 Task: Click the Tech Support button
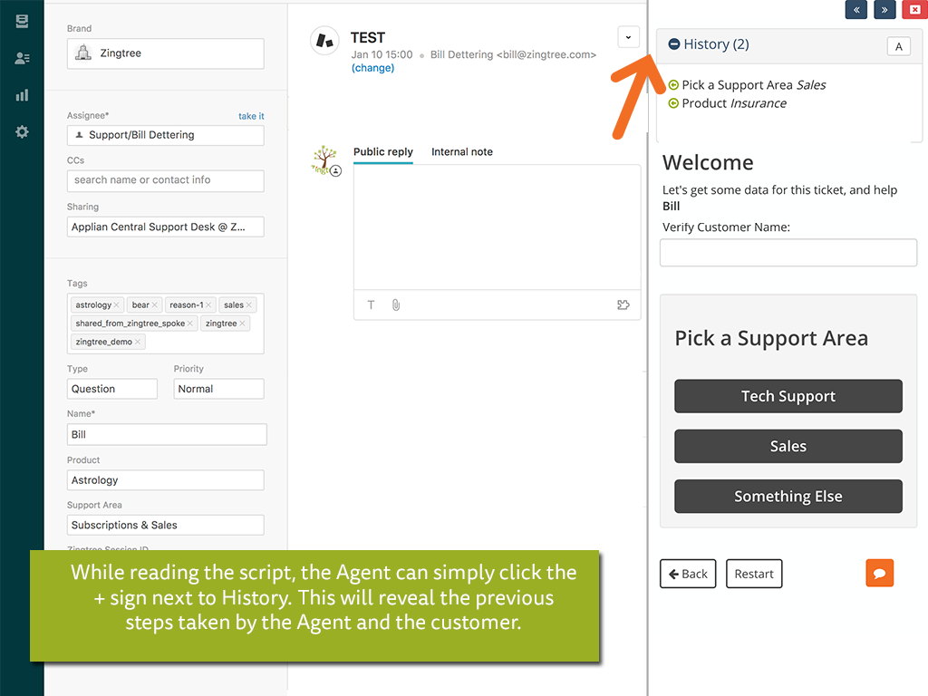coord(788,396)
